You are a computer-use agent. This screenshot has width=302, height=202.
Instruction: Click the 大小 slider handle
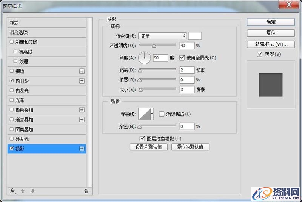(140, 90)
